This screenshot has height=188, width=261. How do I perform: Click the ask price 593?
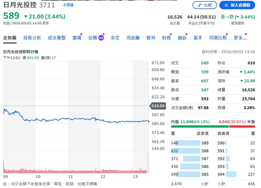[221, 166]
